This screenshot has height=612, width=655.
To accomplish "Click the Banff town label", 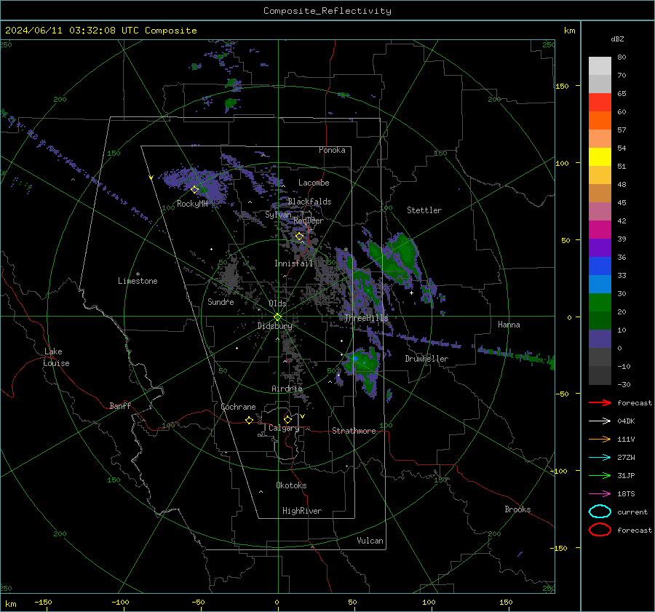I will [120, 405].
